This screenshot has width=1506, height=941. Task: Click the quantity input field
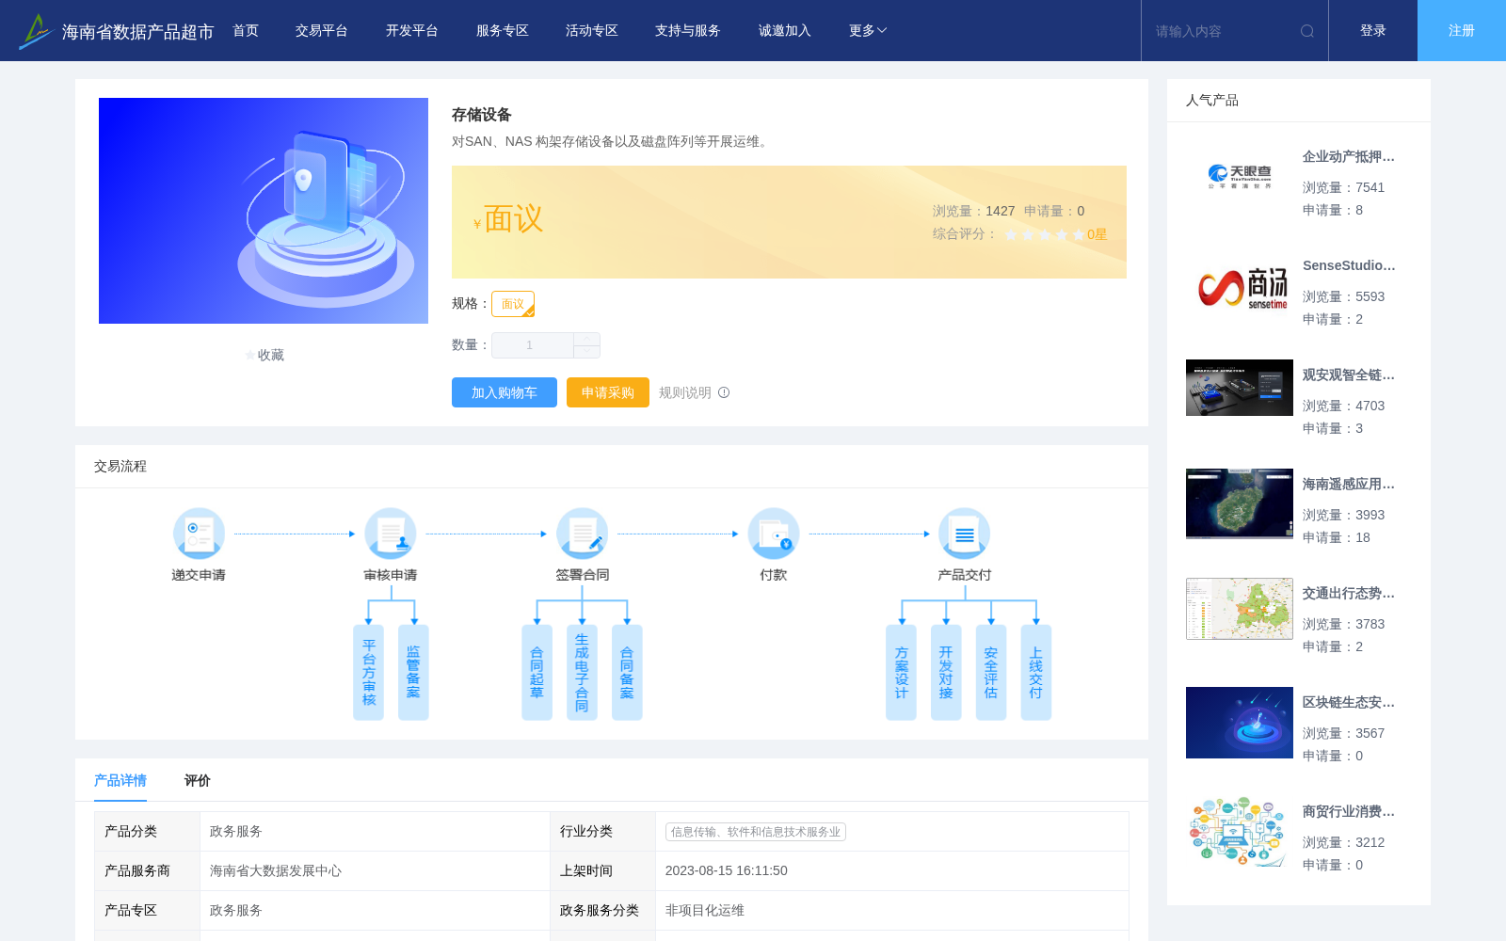(x=533, y=345)
